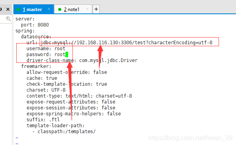
Task: Open a new session tab with plus button
Action: click(x=96, y=9)
